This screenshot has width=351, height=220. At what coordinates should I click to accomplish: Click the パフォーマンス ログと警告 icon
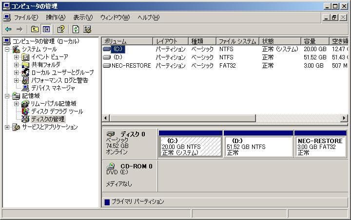tap(25, 80)
